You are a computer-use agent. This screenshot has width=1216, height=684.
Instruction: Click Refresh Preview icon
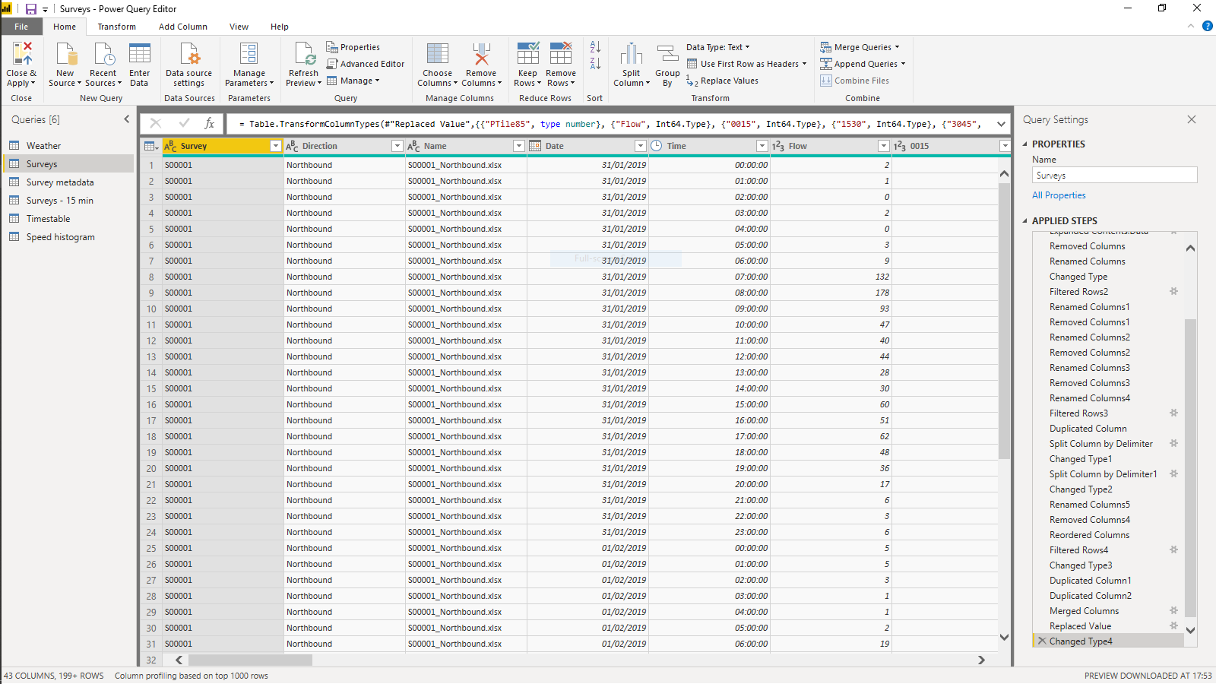click(304, 54)
